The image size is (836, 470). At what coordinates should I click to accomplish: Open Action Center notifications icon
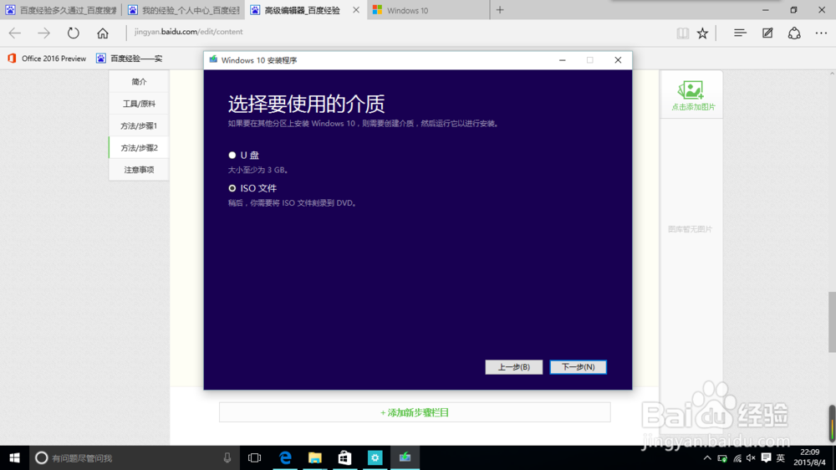[766, 457]
